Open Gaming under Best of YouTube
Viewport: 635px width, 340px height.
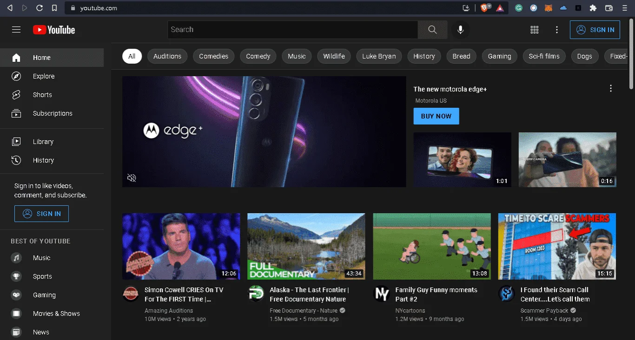[52, 295]
